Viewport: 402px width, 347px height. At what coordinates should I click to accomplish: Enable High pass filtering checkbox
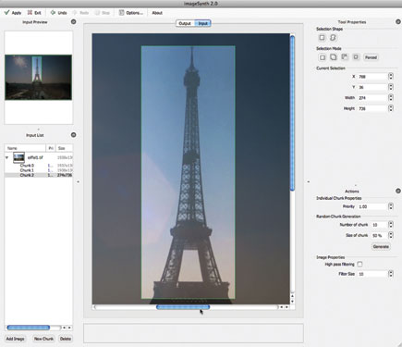pos(359,264)
